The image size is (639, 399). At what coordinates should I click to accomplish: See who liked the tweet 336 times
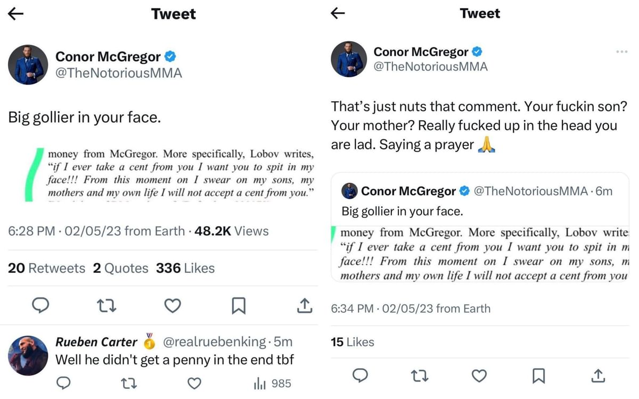click(x=185, y=268)
